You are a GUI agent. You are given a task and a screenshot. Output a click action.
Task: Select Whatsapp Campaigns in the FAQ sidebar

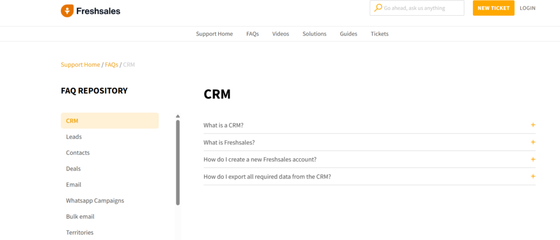(95, 201)
